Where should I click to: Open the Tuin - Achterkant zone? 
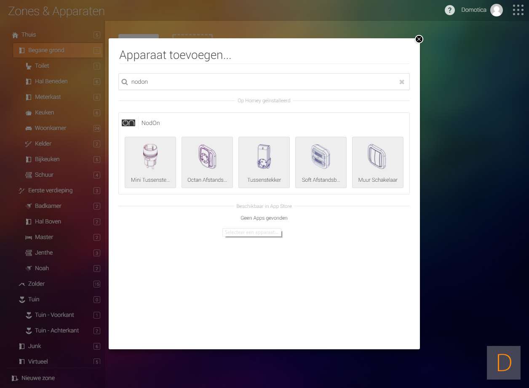pos(57,330)
